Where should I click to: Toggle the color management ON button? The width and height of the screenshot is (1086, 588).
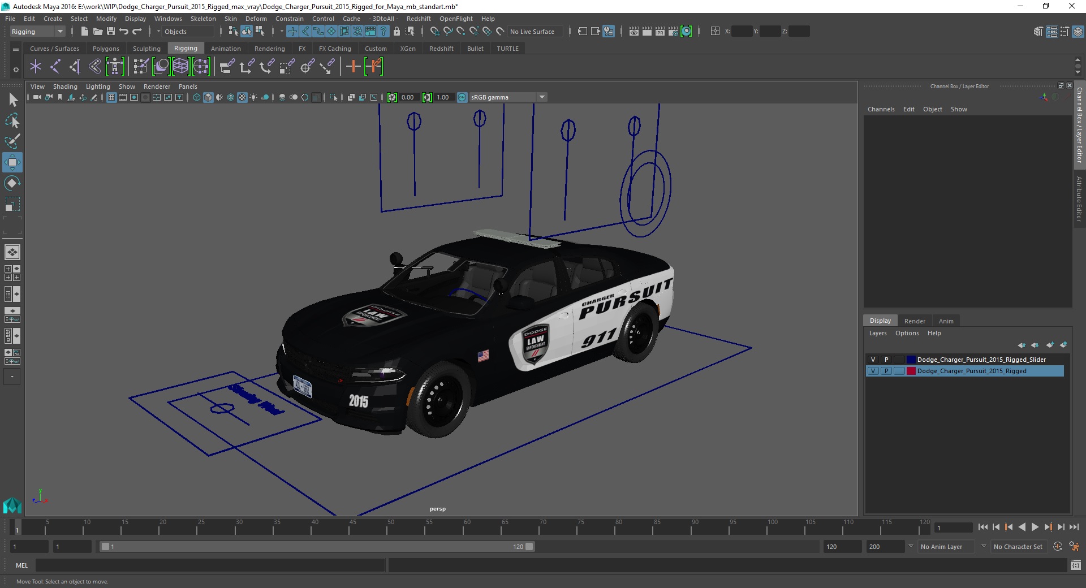tap(462, 97)
